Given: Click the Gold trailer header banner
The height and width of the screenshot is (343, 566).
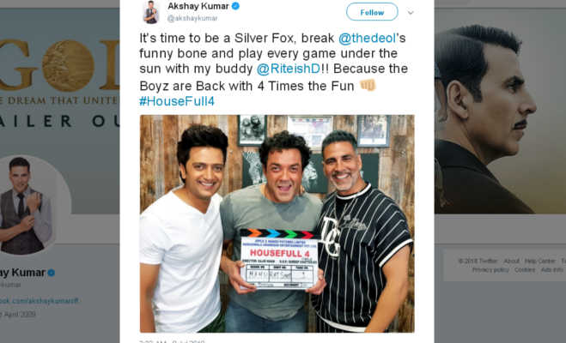Looking at the screenshot, I should [x=60, y=83].
